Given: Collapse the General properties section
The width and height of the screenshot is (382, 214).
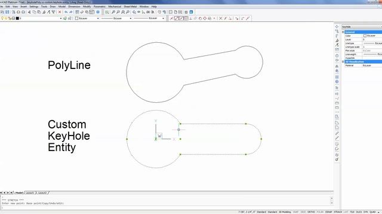Looking at the screenshot, I should coord(343,32).
